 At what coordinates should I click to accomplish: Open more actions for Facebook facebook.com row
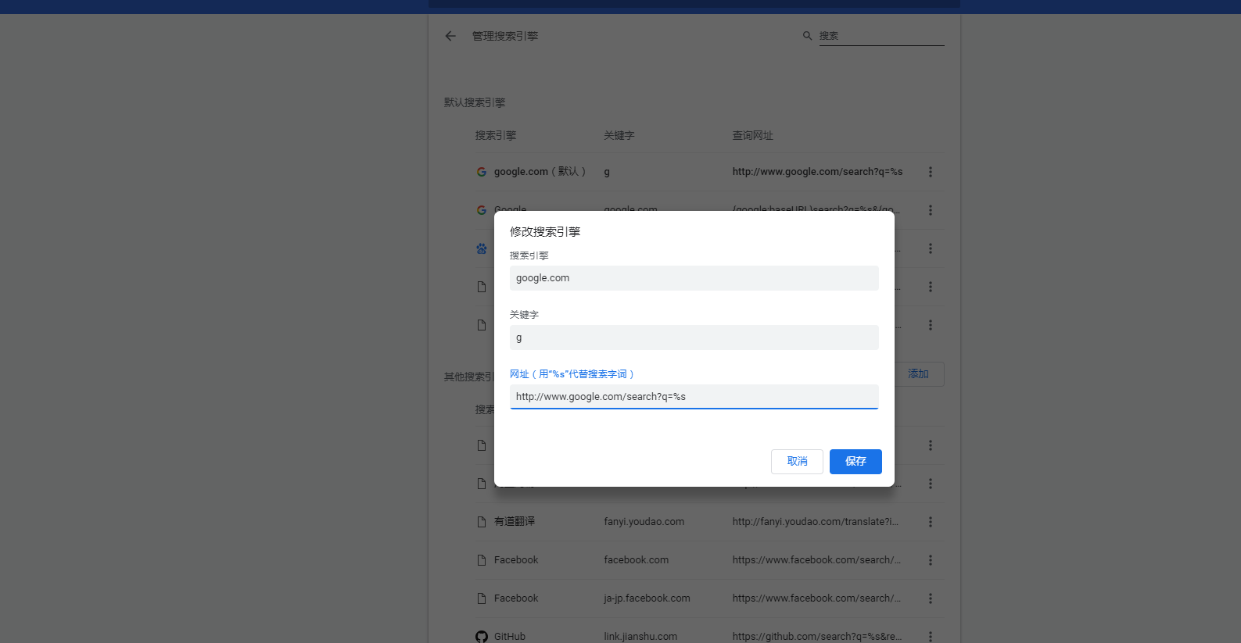tap(931, 560)
